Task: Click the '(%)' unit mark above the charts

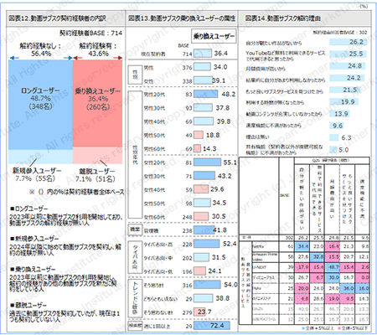Action: coord(364,6)
